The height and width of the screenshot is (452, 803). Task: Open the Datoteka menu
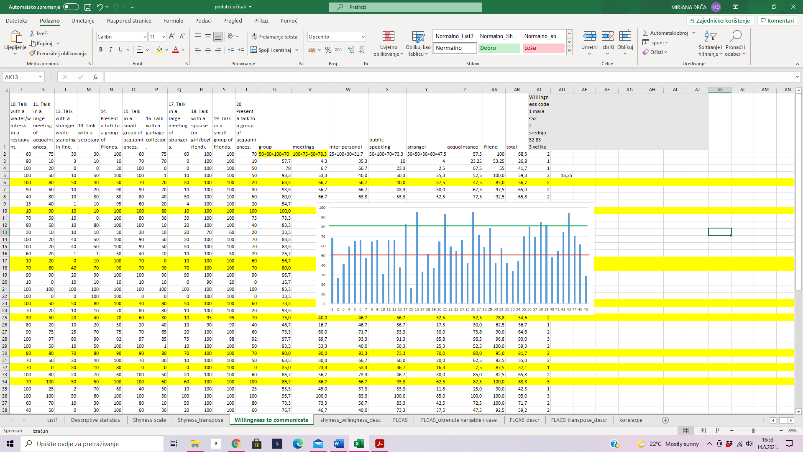(x=17, y=21)
